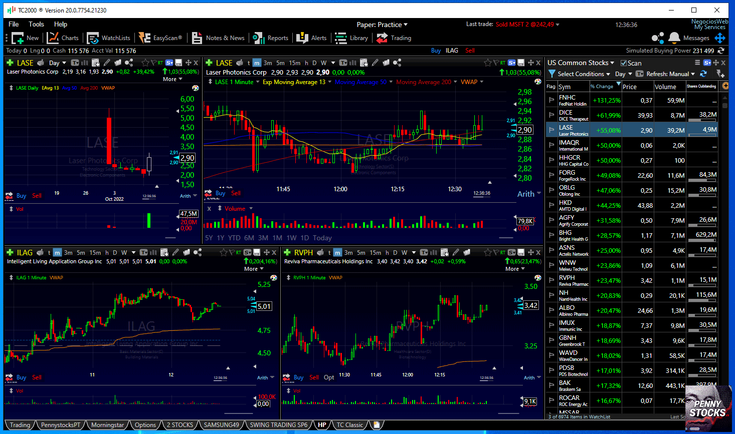This screenshot has height=434, width=735.
Task: Click the blue refresh arrows icon in watchlist
Action: tap(703, 74)
